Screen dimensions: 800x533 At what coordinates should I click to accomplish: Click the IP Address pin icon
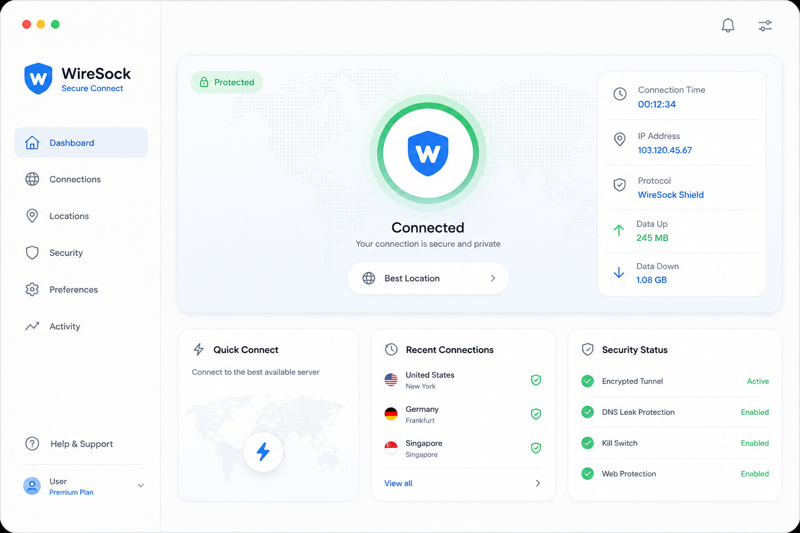[x=620, y=139]
